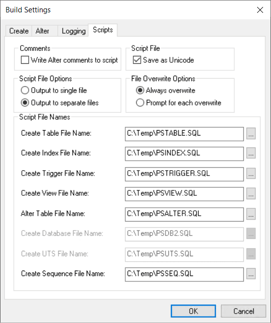The image size is (271, 323).
Task: Click the Create Trigger File Name label
Action: (x=58, y=173)
